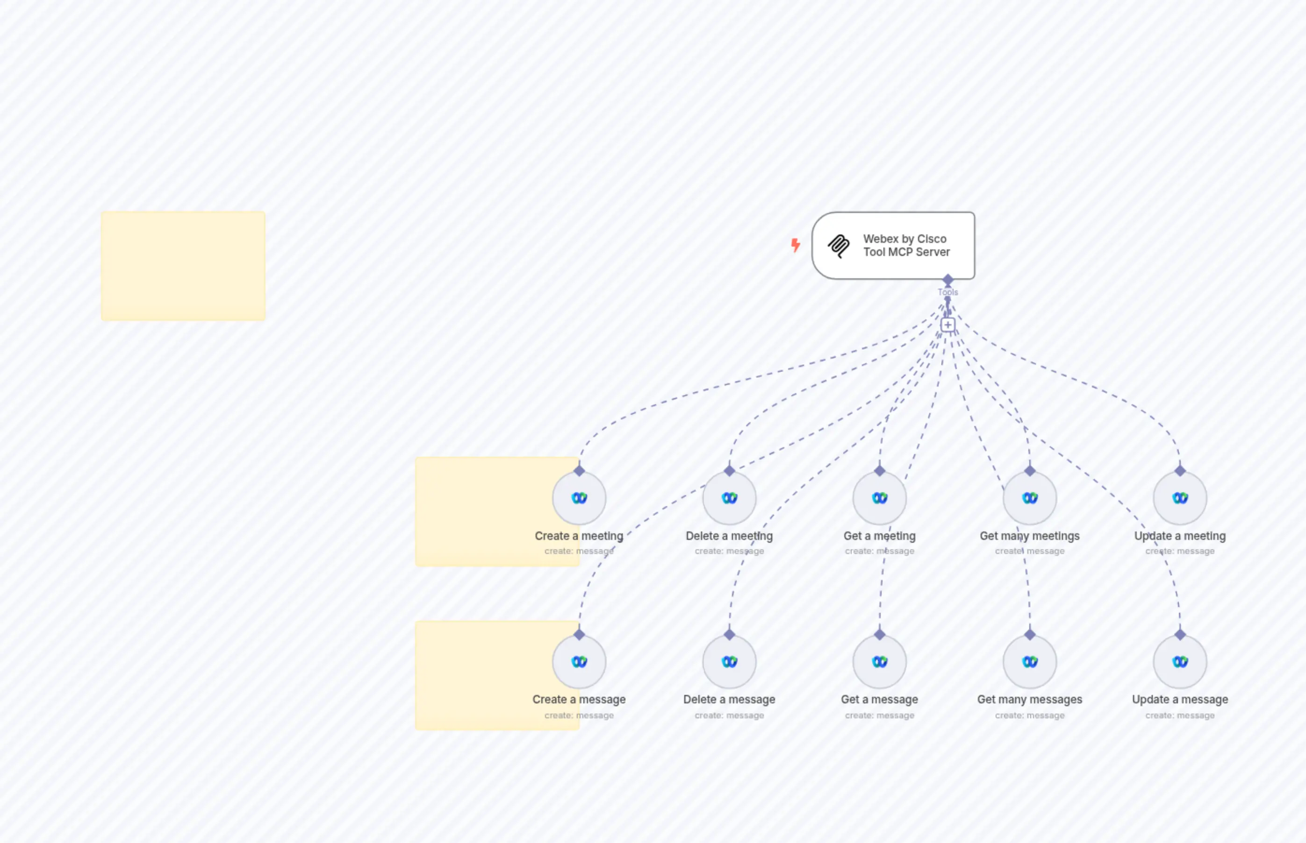Viewport: 1306px width, 843px height.
Task: Click the Webex logo inside the MCP Server node
Action: [x=838, y=246]
